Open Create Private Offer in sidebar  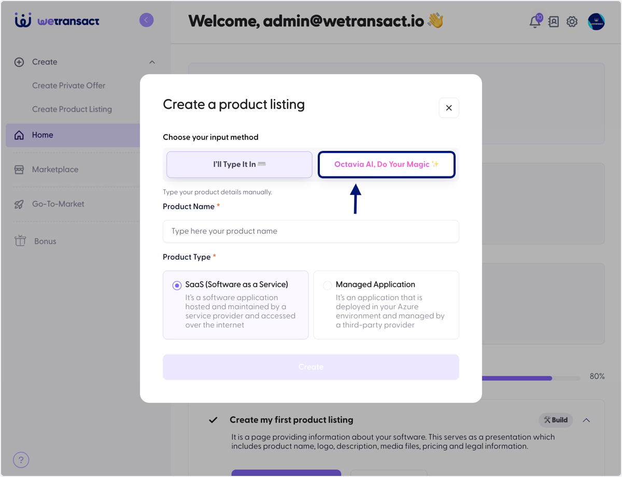coord(68,86)
